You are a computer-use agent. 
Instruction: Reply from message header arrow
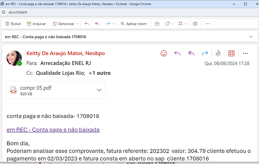click(177, 53)
